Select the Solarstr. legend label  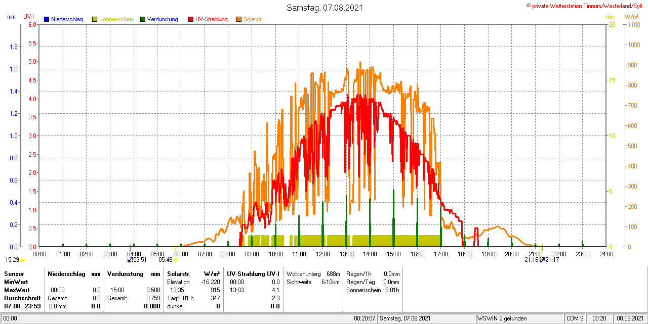point(253,19)
